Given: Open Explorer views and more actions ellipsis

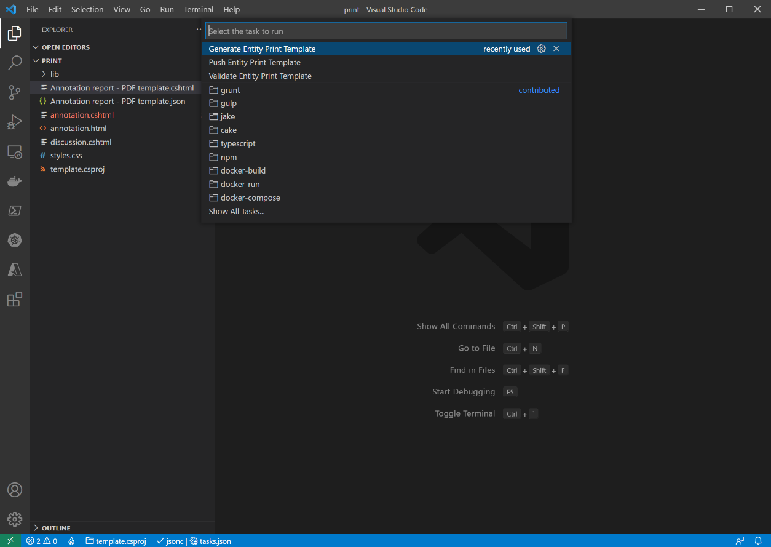Looking at the screenshot, I should point(199,30).
